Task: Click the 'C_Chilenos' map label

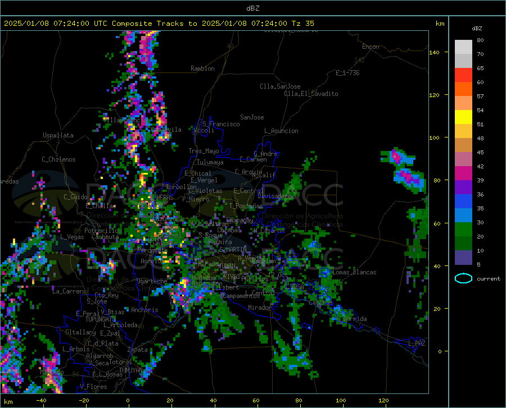Action: click(x=58, y=159)
